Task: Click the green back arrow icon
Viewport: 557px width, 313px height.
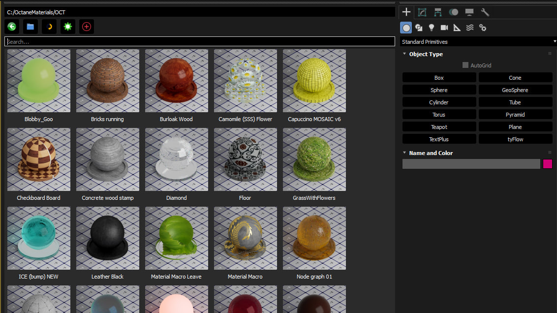Action: (x=12, y=27)
